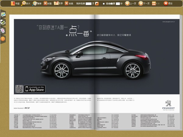183x137 pixels.
Task: Click the black RCZ car photo
Action: coord(95,60)
